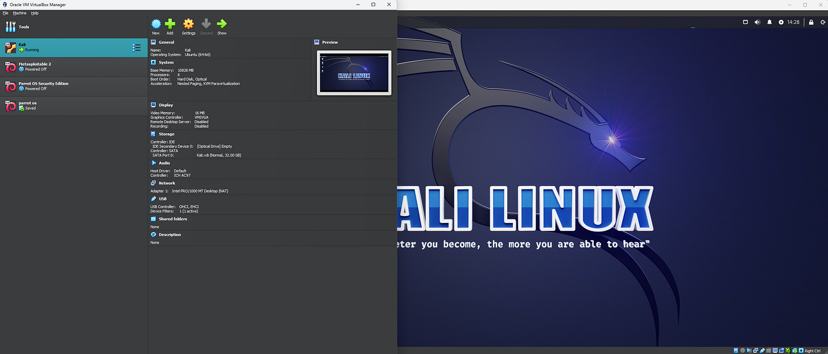Viewport: 828px width, 354px height.
Task: Click the green Add machine plus icon
Action: 170,24
